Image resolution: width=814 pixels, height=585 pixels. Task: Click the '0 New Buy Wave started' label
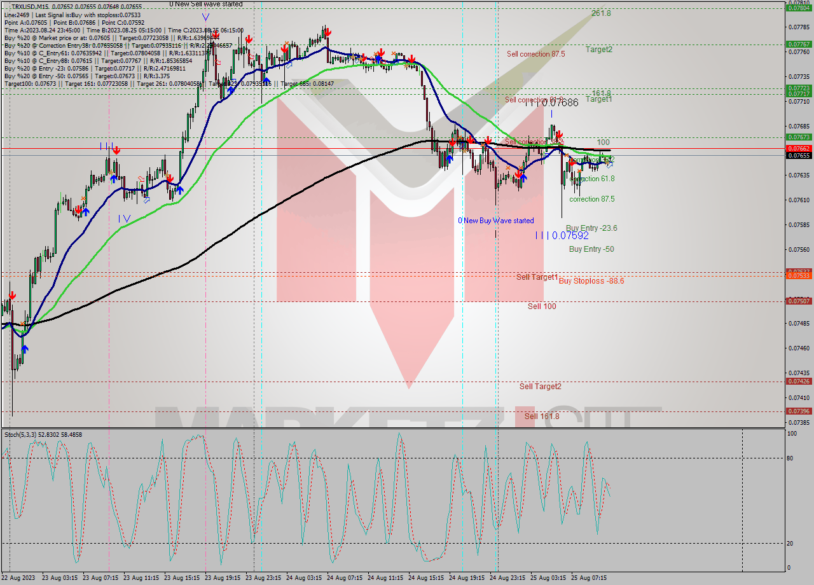coord(496,220)
